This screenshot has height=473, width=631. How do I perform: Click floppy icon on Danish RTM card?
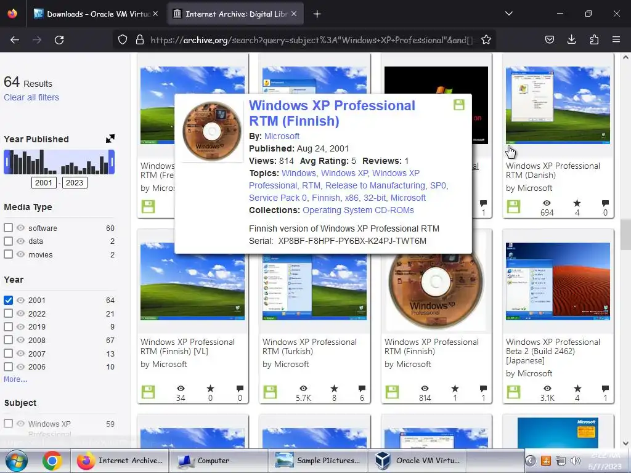coord(513,207)
